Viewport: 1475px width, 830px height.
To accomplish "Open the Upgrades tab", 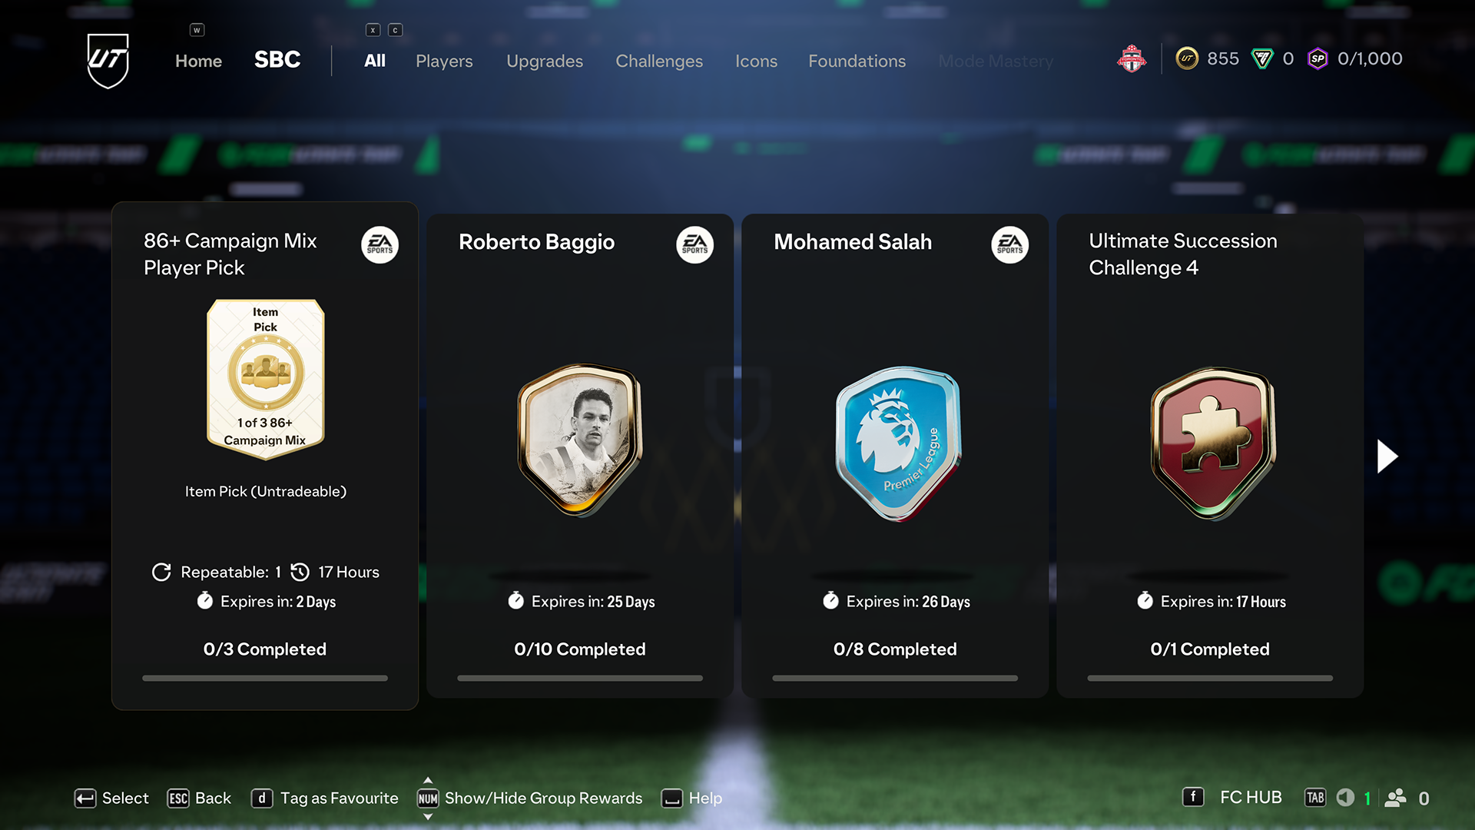I will (x=545, y=61).
